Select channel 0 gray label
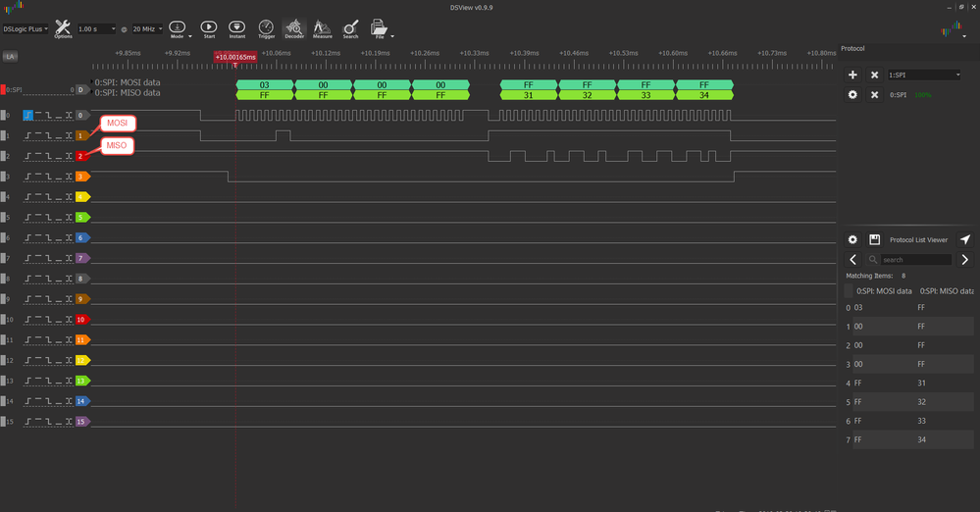The width and height of the screenshot is (980, 512). pyautogui.click(x=81, y=115)
